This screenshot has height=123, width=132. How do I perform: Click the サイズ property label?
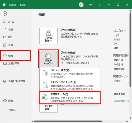[x=116, y=35]
